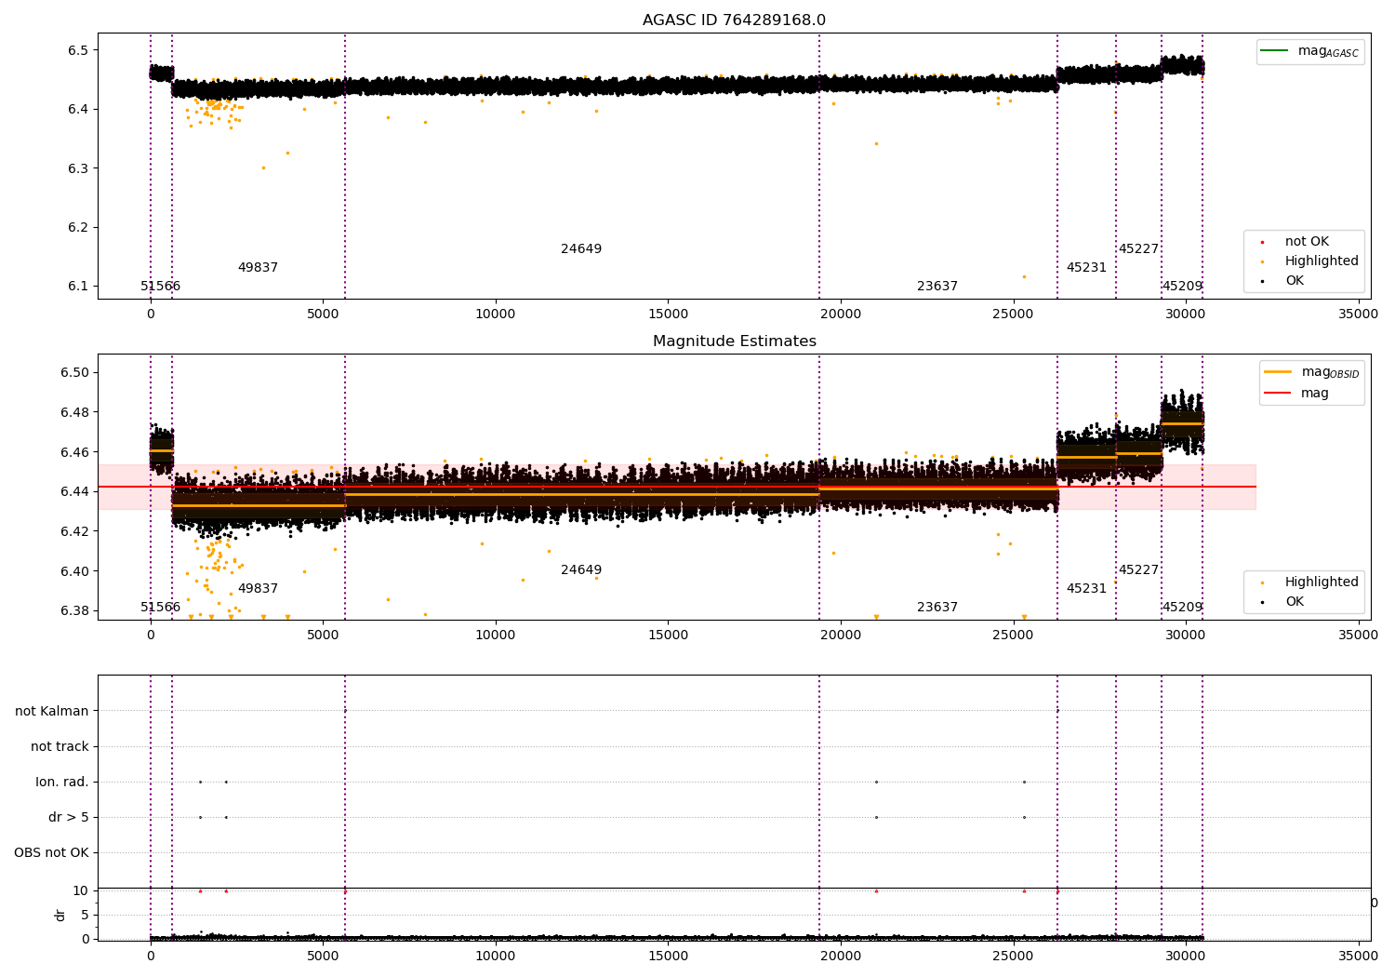The height and width of the screenshot is (977, 1395).
Task: Click OBSID label 45231 in top plot
Action: (1086, 268)
